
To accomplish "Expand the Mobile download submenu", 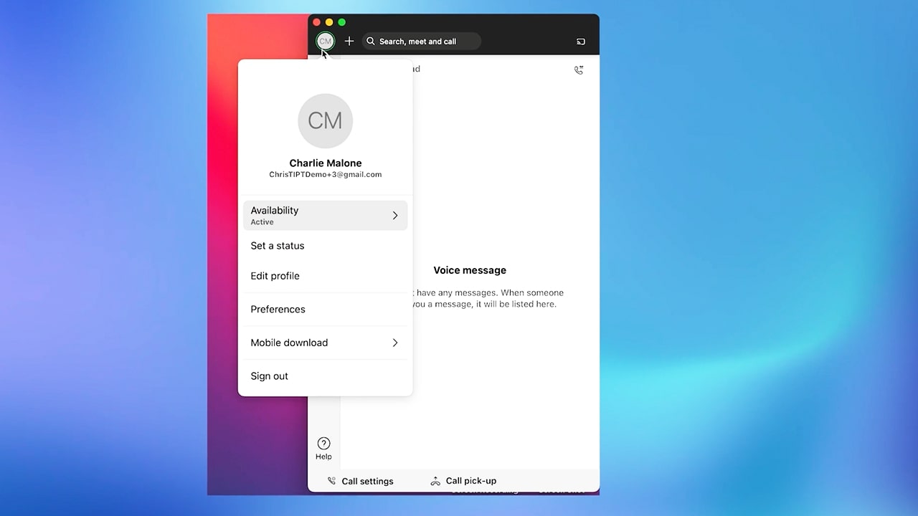I will 325,343.
